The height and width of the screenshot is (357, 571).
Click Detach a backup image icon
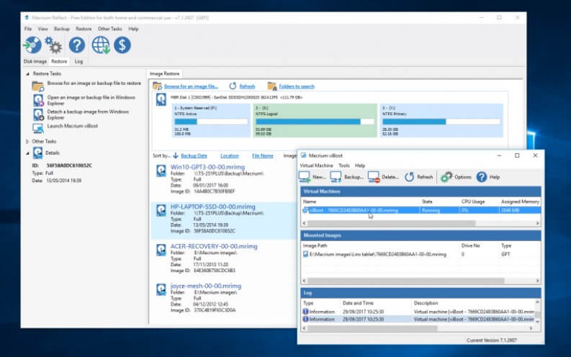38,114
